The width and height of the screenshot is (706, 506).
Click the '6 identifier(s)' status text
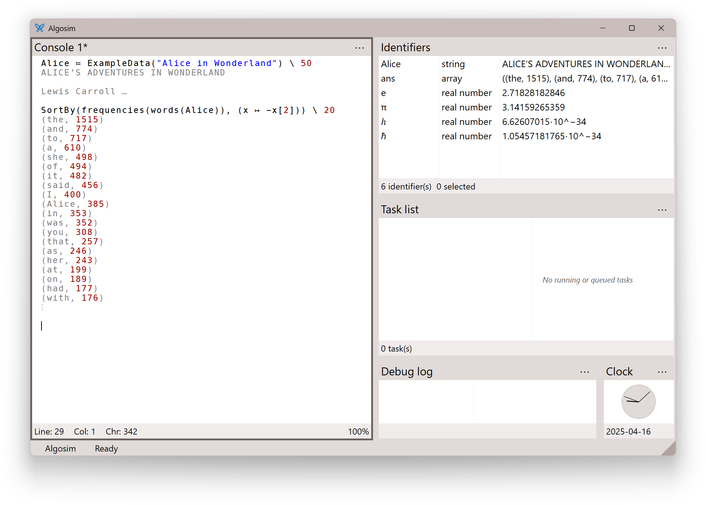click(406, 187)
